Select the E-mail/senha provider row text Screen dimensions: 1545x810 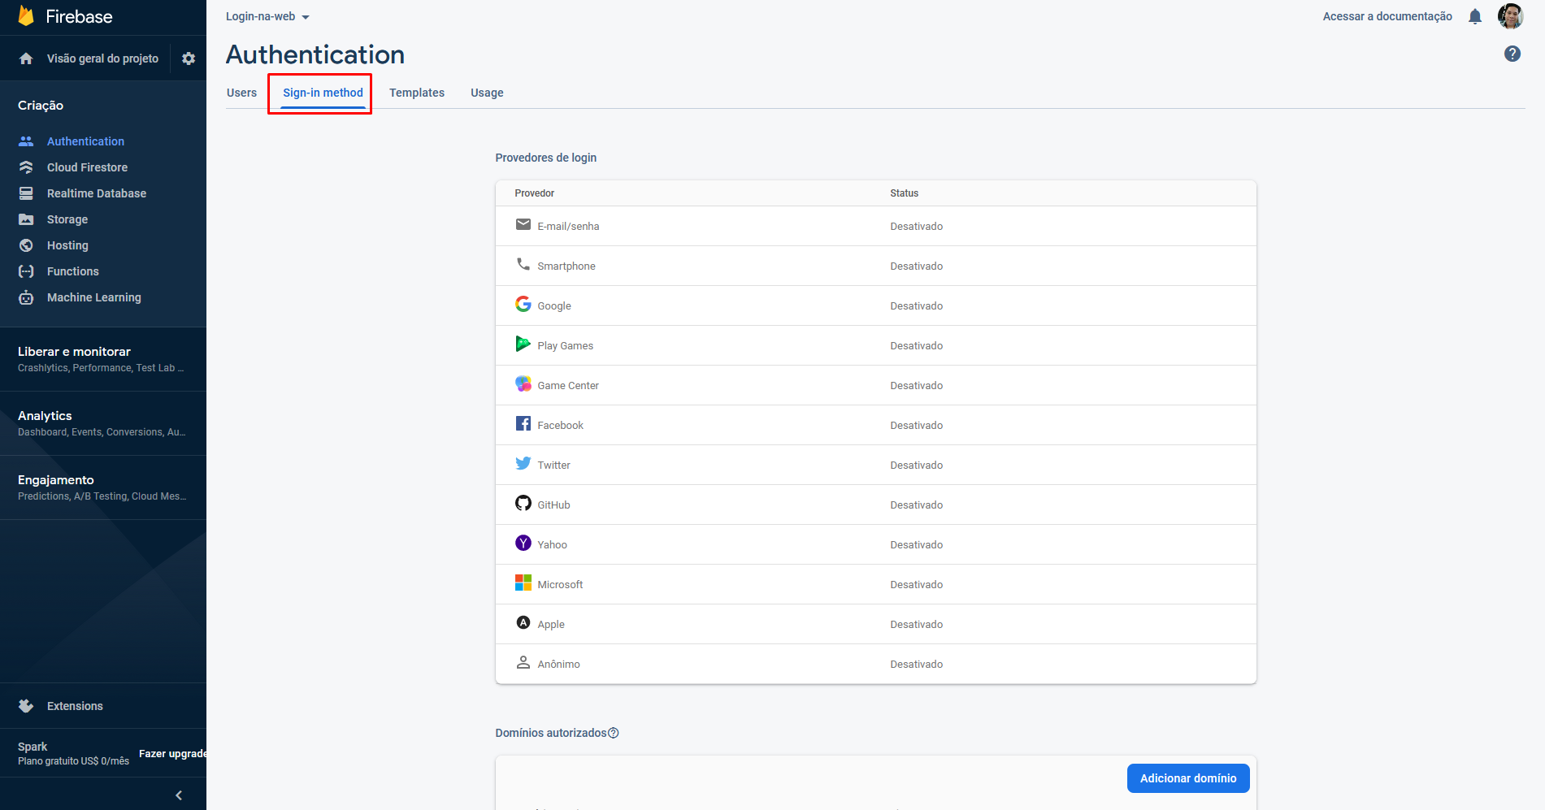point(568,227)
